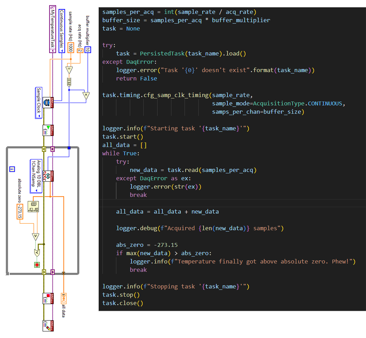Screen dimensions: 366x338
Task: Click the DAQmx Timing node icon
Action: [48, 103]
